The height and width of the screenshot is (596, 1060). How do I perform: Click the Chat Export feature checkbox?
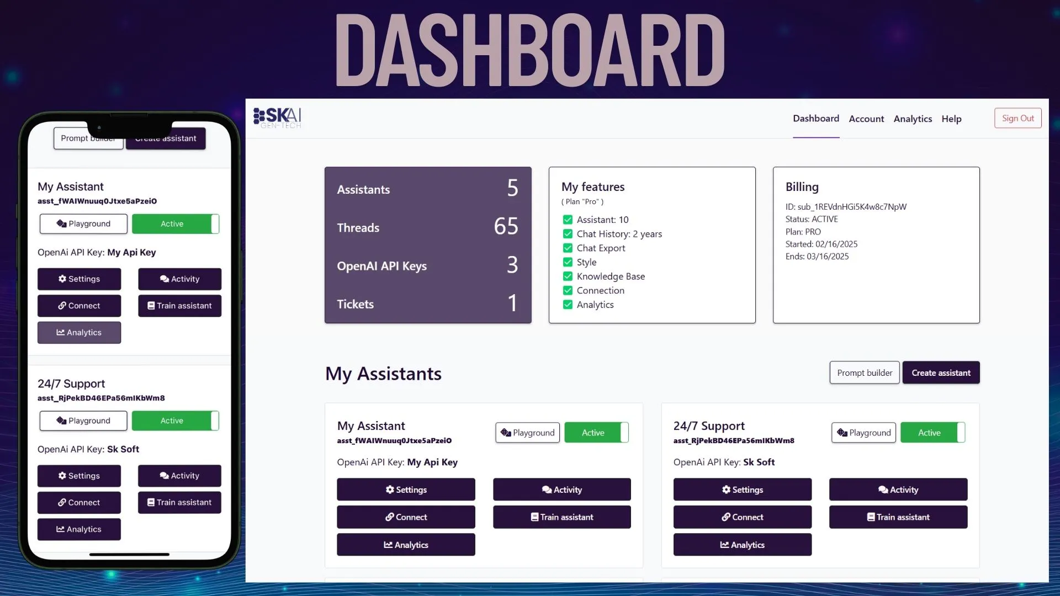point(568,248)
